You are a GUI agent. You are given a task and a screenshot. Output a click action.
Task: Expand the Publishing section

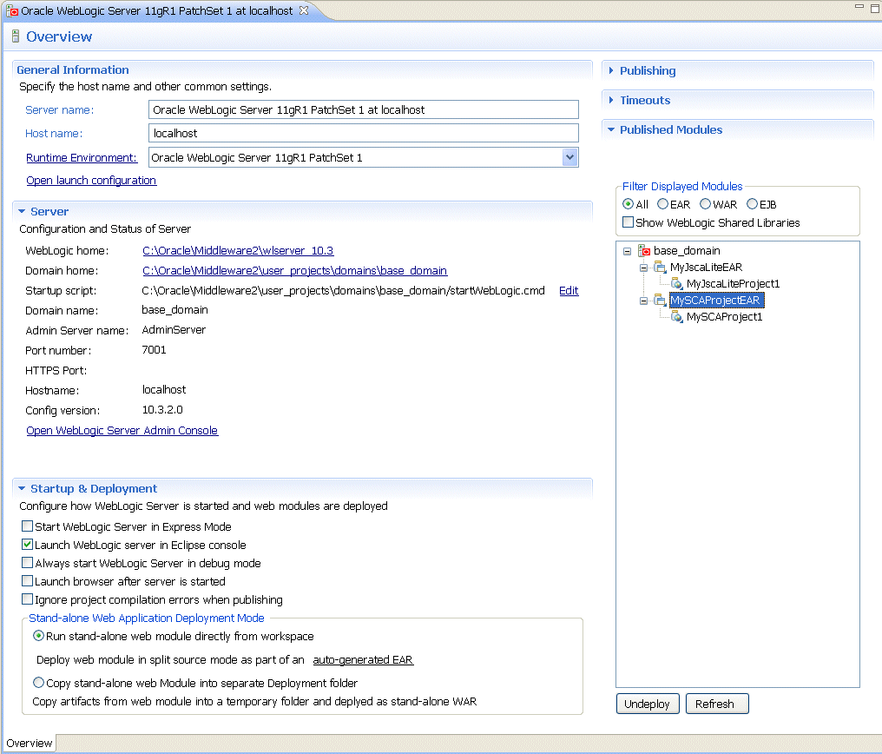pyautogui.click(x=611, y=71)
